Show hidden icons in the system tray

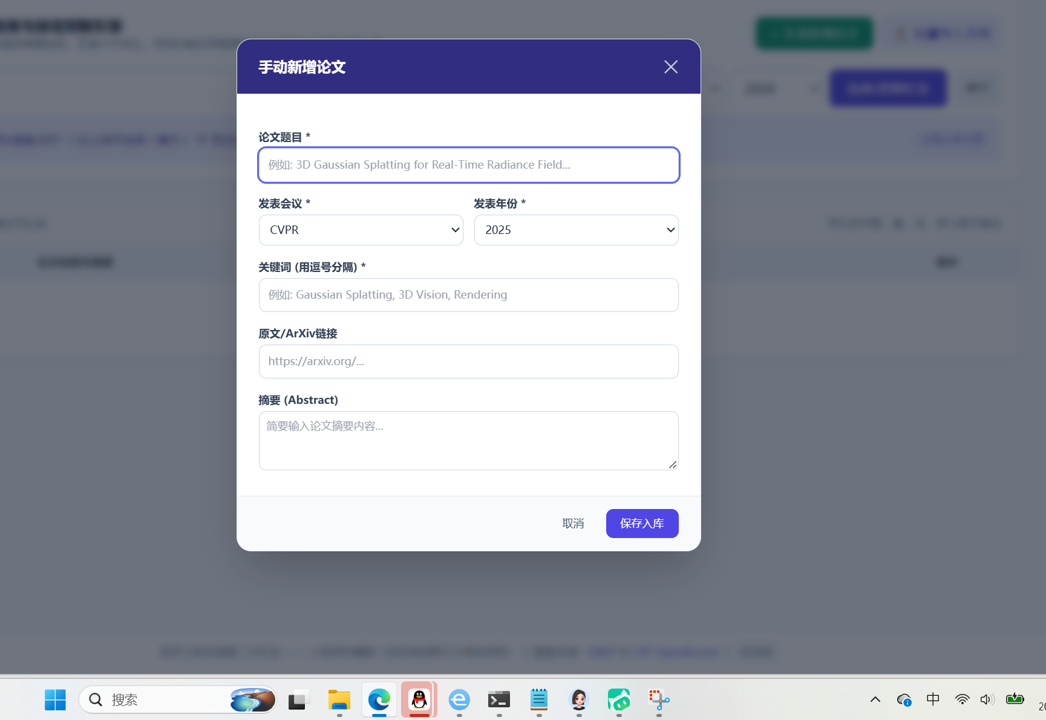(875, 700)
